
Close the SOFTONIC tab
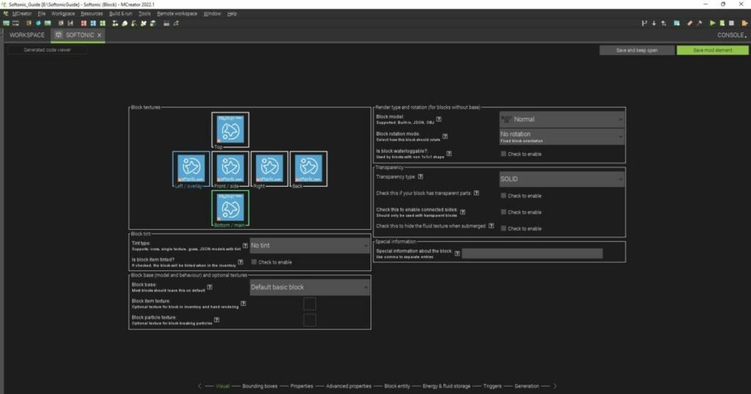tap(99, 35)
